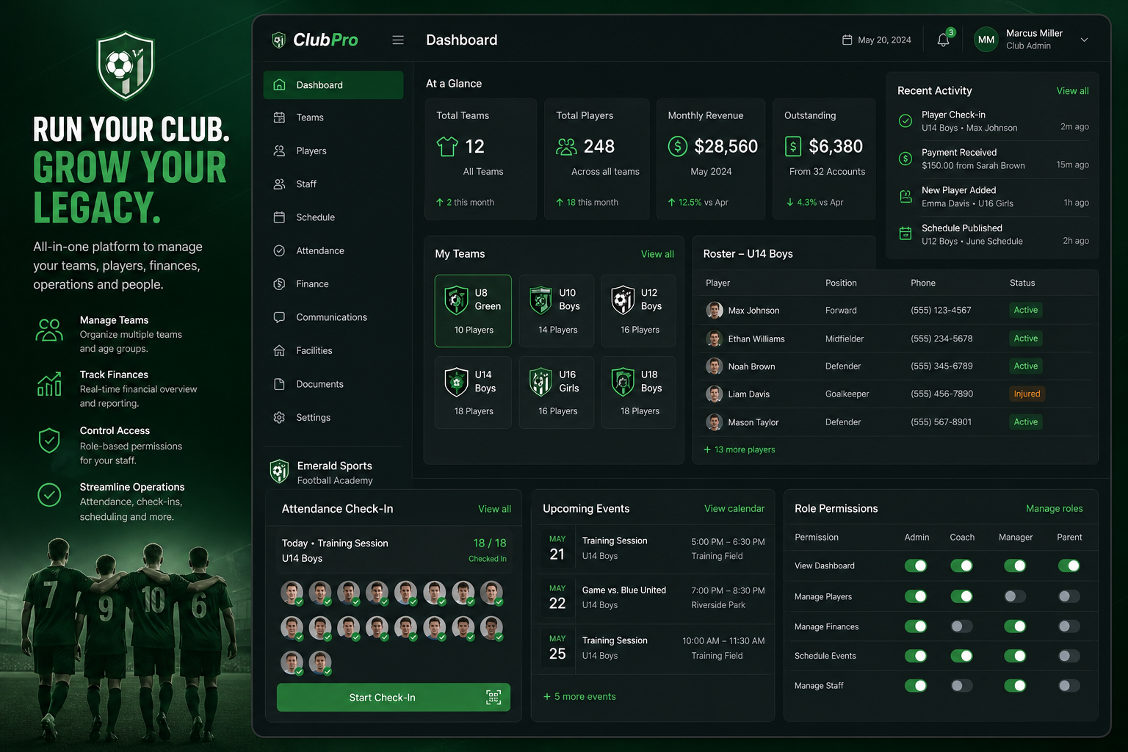Disable Manage Finances for Manager
The width and height of the screenshot is (1128, 752).
tap(1015, 626)
